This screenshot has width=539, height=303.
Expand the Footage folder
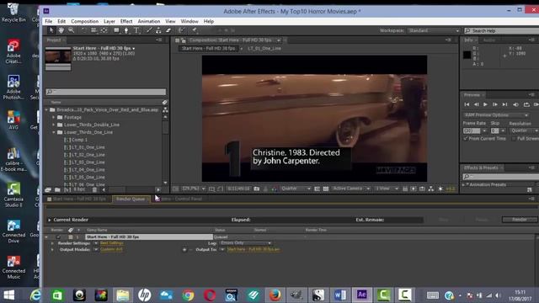[54, 117]
